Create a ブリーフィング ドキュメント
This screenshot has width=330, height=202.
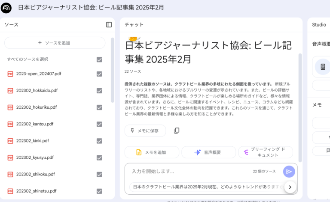(266, 152)
